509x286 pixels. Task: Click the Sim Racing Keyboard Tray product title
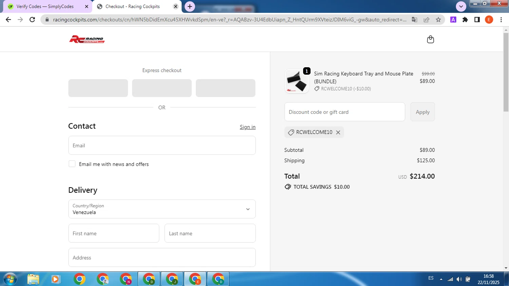[x=363, y=77]
